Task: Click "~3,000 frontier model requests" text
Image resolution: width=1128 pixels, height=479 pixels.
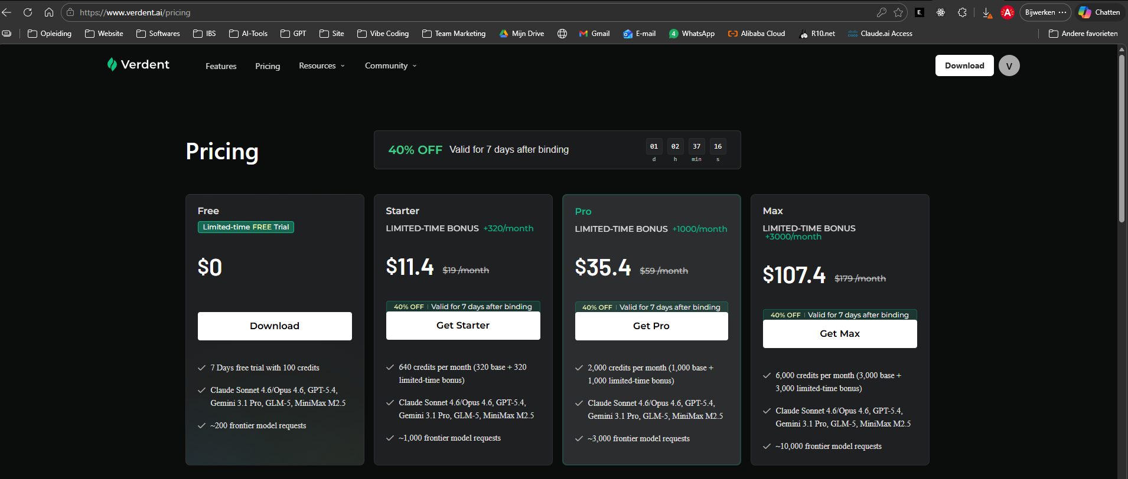Action: pyautogui.click(x=638, y=439)
